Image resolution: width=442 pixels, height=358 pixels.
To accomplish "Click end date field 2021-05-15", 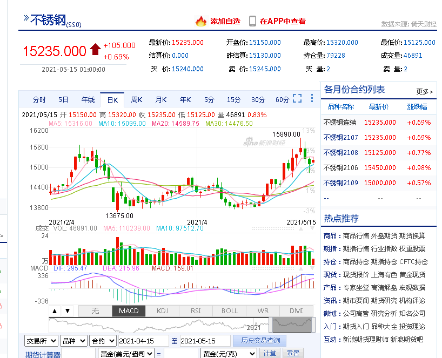I will pyautogui.click(x=205, y=341).
